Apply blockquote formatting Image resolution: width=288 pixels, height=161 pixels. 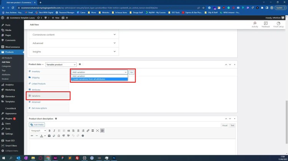coord(68,131)
